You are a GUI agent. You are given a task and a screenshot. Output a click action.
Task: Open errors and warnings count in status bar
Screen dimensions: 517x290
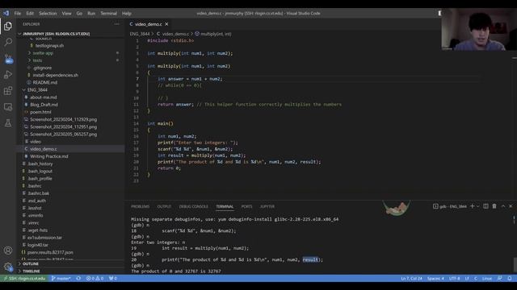95,279
